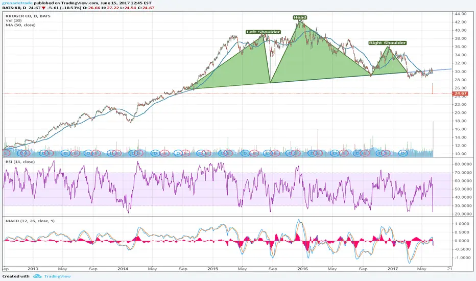
Task: Click the red 24.67 current price tag
Action: (460, 93)
